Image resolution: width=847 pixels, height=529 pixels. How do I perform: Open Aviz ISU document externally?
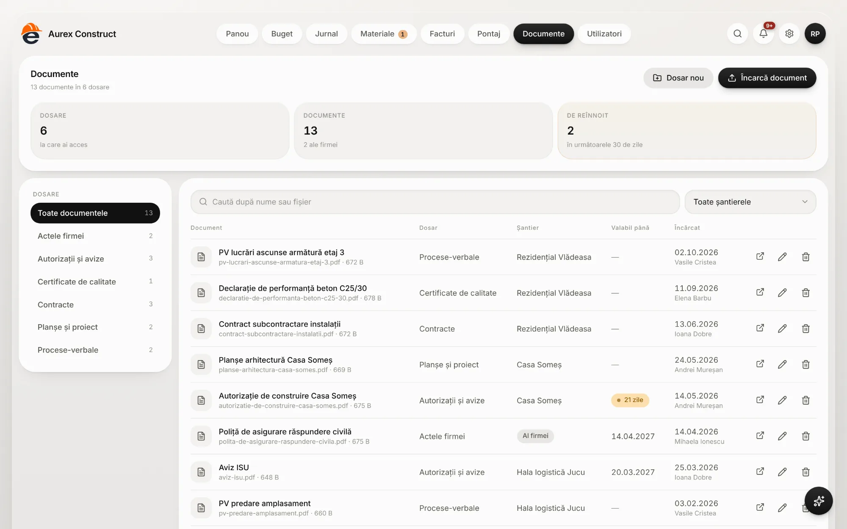point(760,471)
